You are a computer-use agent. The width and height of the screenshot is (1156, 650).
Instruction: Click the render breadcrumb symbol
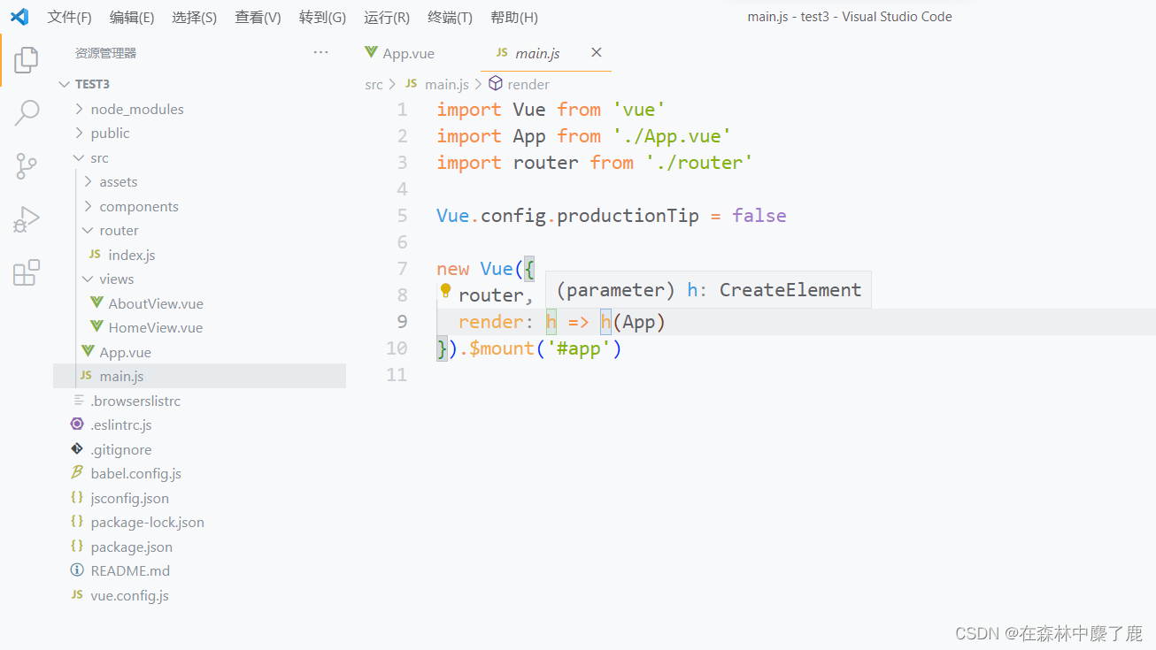(x=528, y=85)
